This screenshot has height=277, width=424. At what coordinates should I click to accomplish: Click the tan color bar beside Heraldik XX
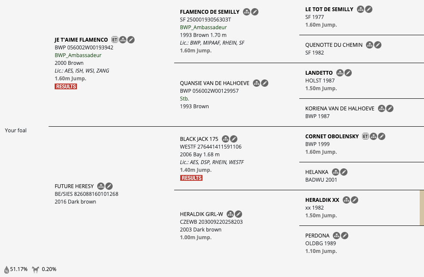pos(421,208)
